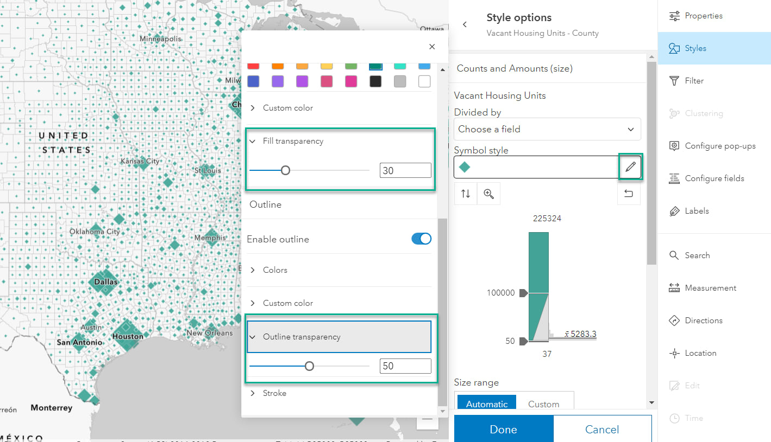
Task: Click the Minneapolis label on the map
Action: [x=160, y=39]
